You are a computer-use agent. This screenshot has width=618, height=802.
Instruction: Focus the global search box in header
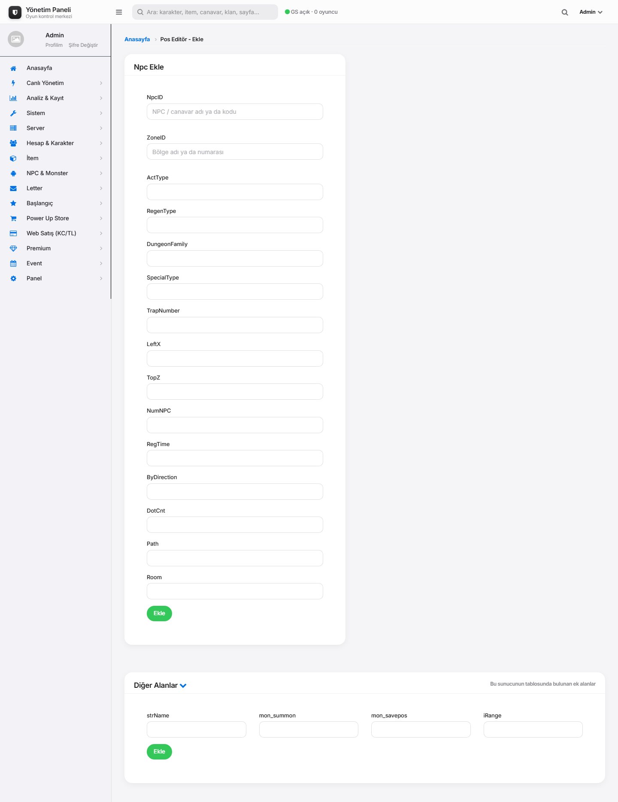pyautogui.click(x=205, y=12)
